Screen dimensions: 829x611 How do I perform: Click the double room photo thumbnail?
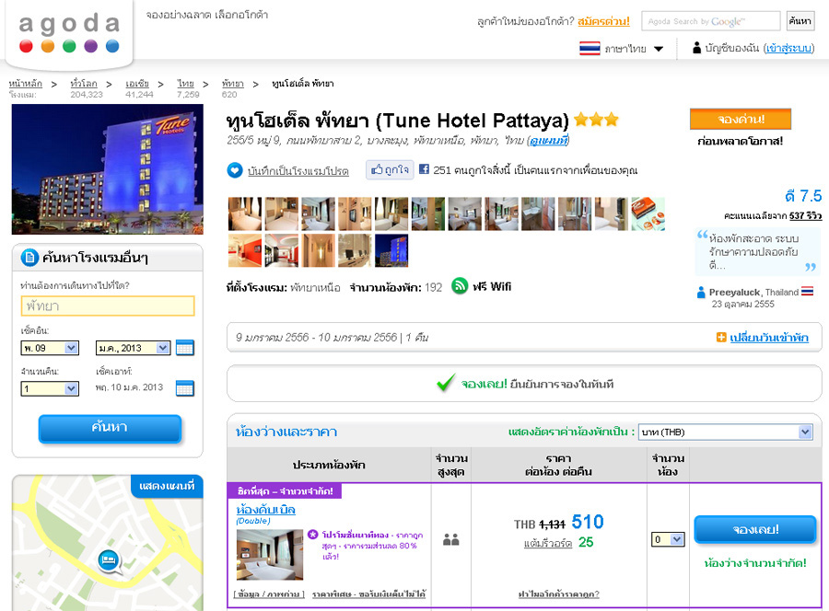(x=270, y=555)
